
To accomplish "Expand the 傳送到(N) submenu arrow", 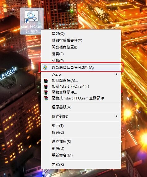I will [116, 116].
